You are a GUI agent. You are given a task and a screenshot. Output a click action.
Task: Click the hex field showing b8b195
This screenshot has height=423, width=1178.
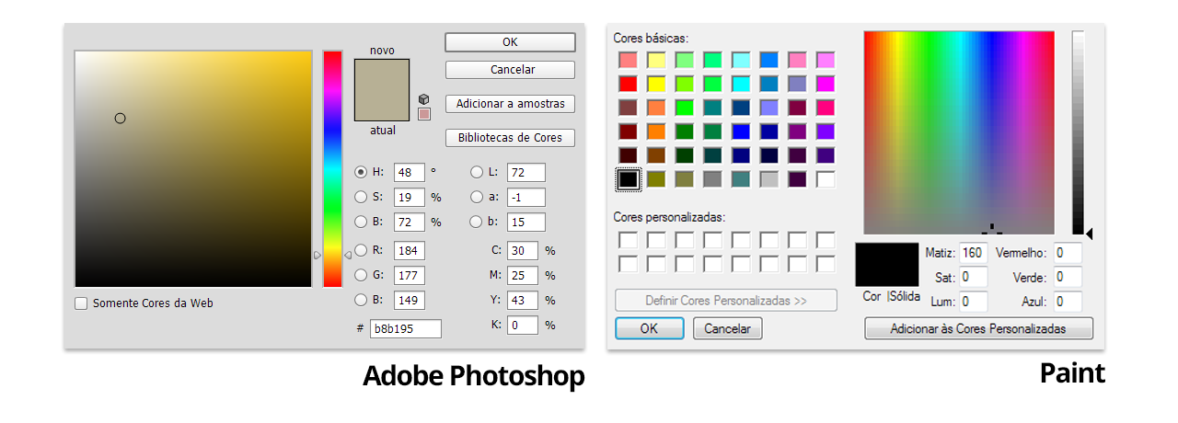click(x=405, y=328)
